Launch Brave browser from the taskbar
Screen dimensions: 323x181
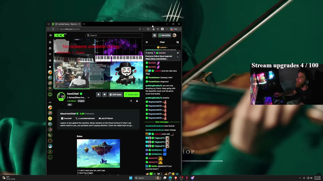(176, 178)
